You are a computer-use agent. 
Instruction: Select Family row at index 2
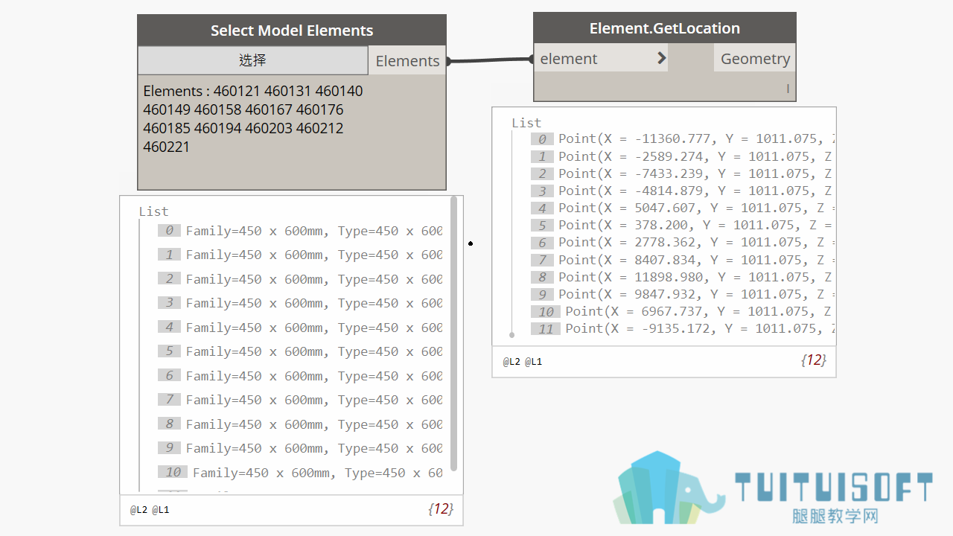(x=300, y=279)
